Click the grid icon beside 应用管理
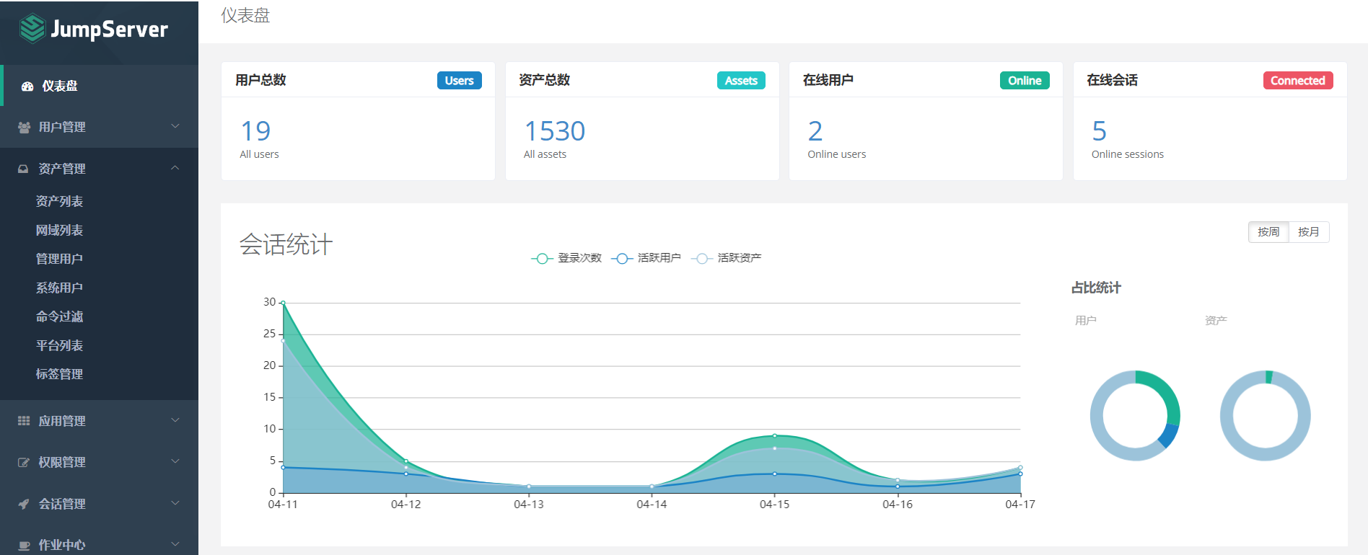 coord(24,421)
